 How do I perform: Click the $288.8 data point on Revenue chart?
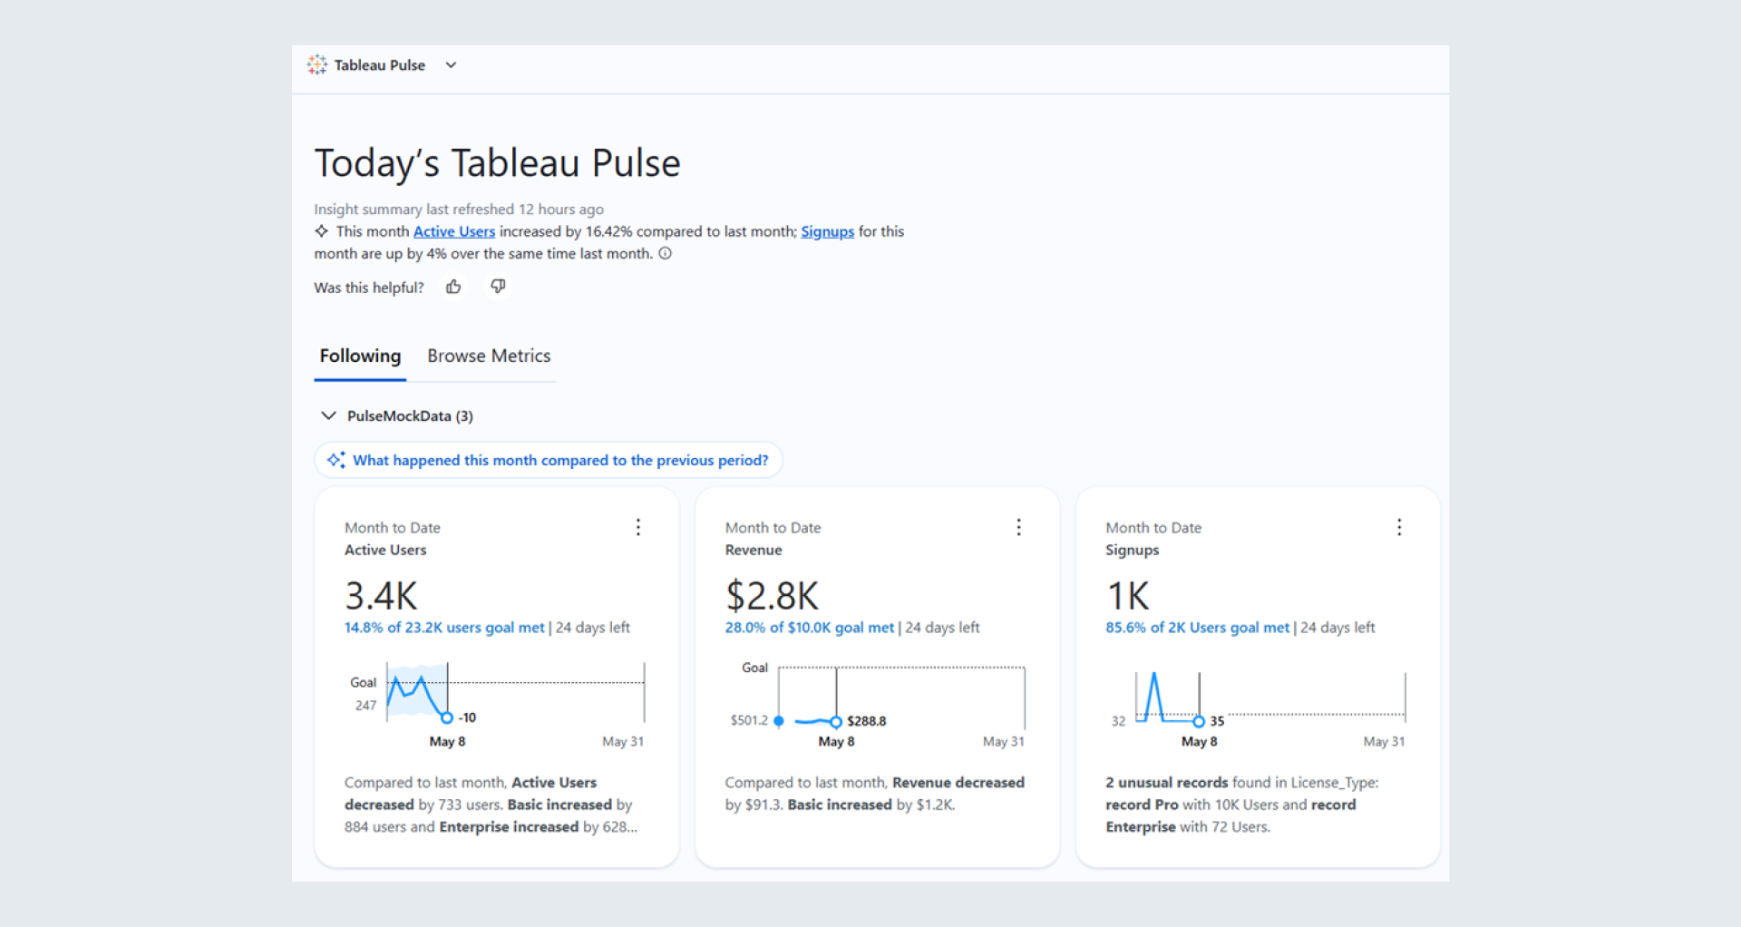(x=836, y=722)
